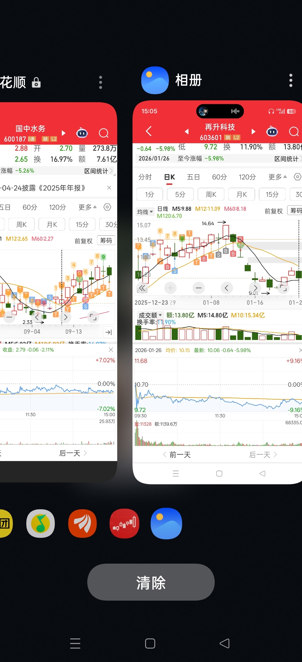
Task: Move chart right with arrow in 同花顺 card
Action: [65, 317]
